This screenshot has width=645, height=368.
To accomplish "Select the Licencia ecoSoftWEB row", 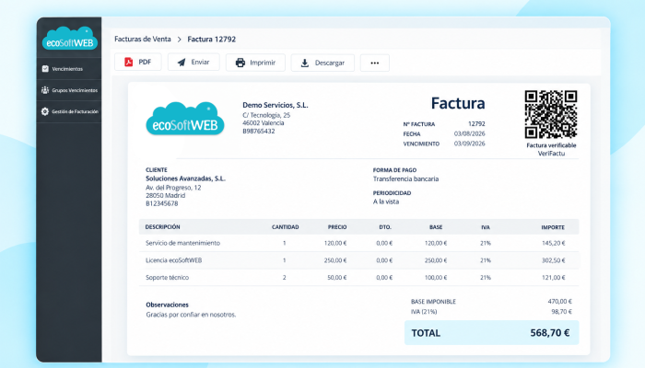I will 358,260.
